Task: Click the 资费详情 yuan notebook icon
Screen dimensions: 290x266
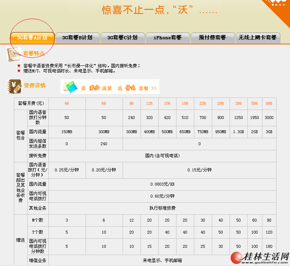Action: [15, 86]
